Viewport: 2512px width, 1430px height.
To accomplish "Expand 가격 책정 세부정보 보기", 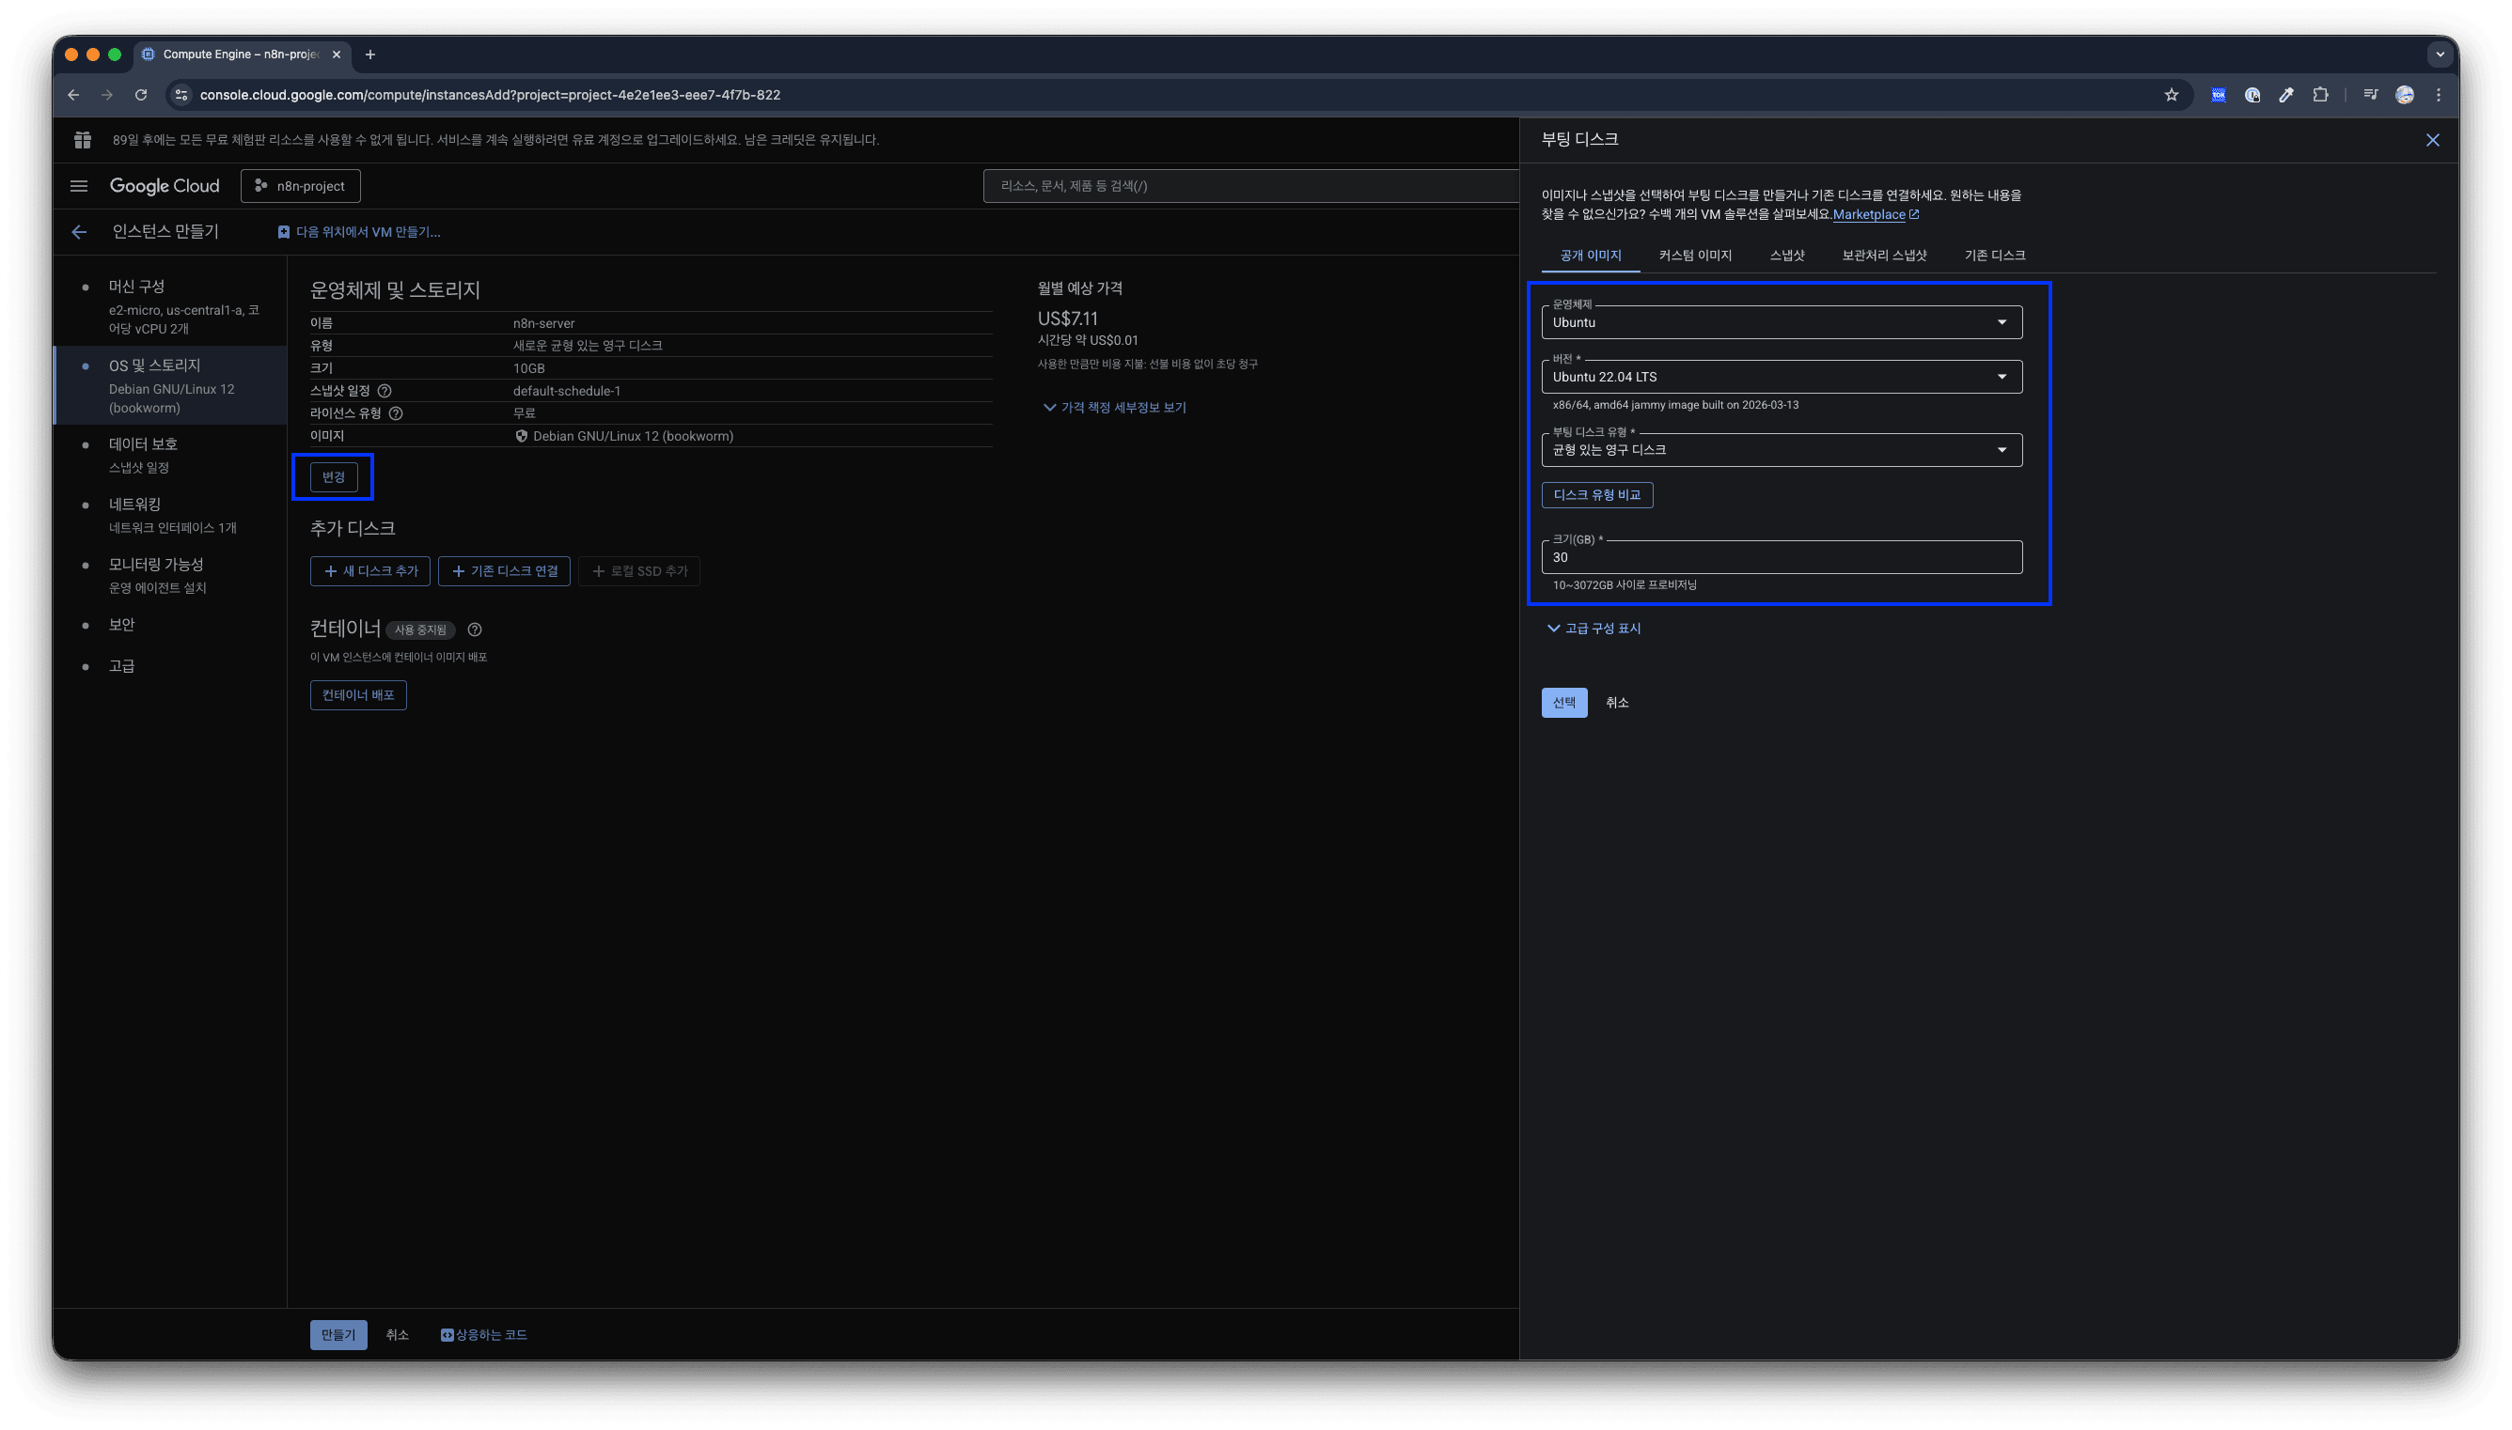I will [1114, 408].
